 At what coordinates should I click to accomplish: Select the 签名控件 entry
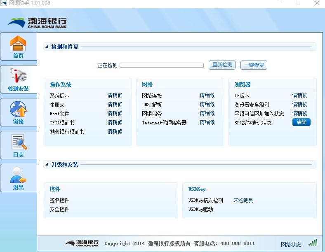(60, 201)
